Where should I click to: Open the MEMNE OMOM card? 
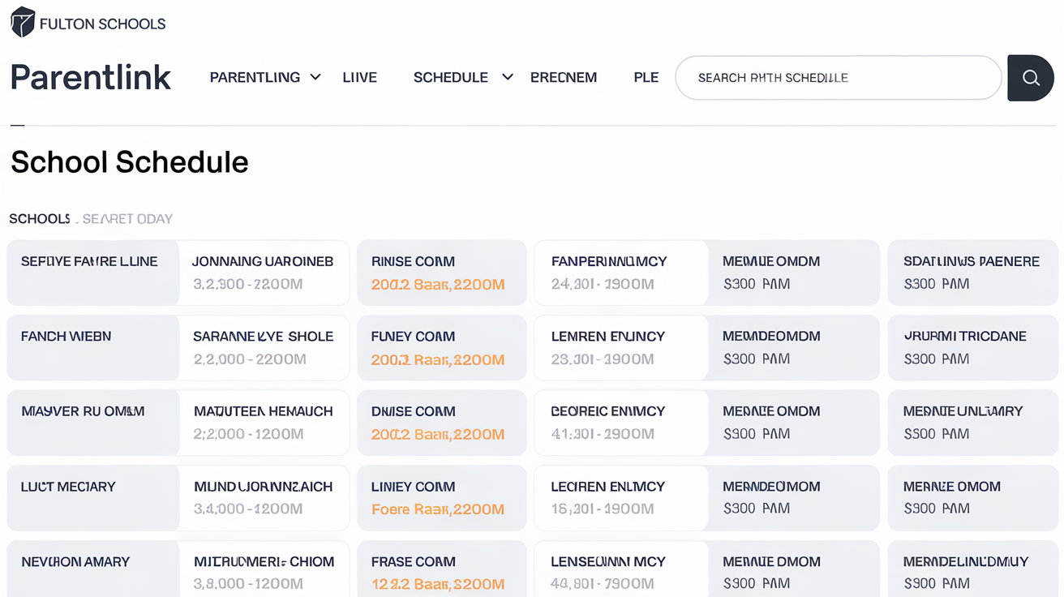(x=972, y=498)
